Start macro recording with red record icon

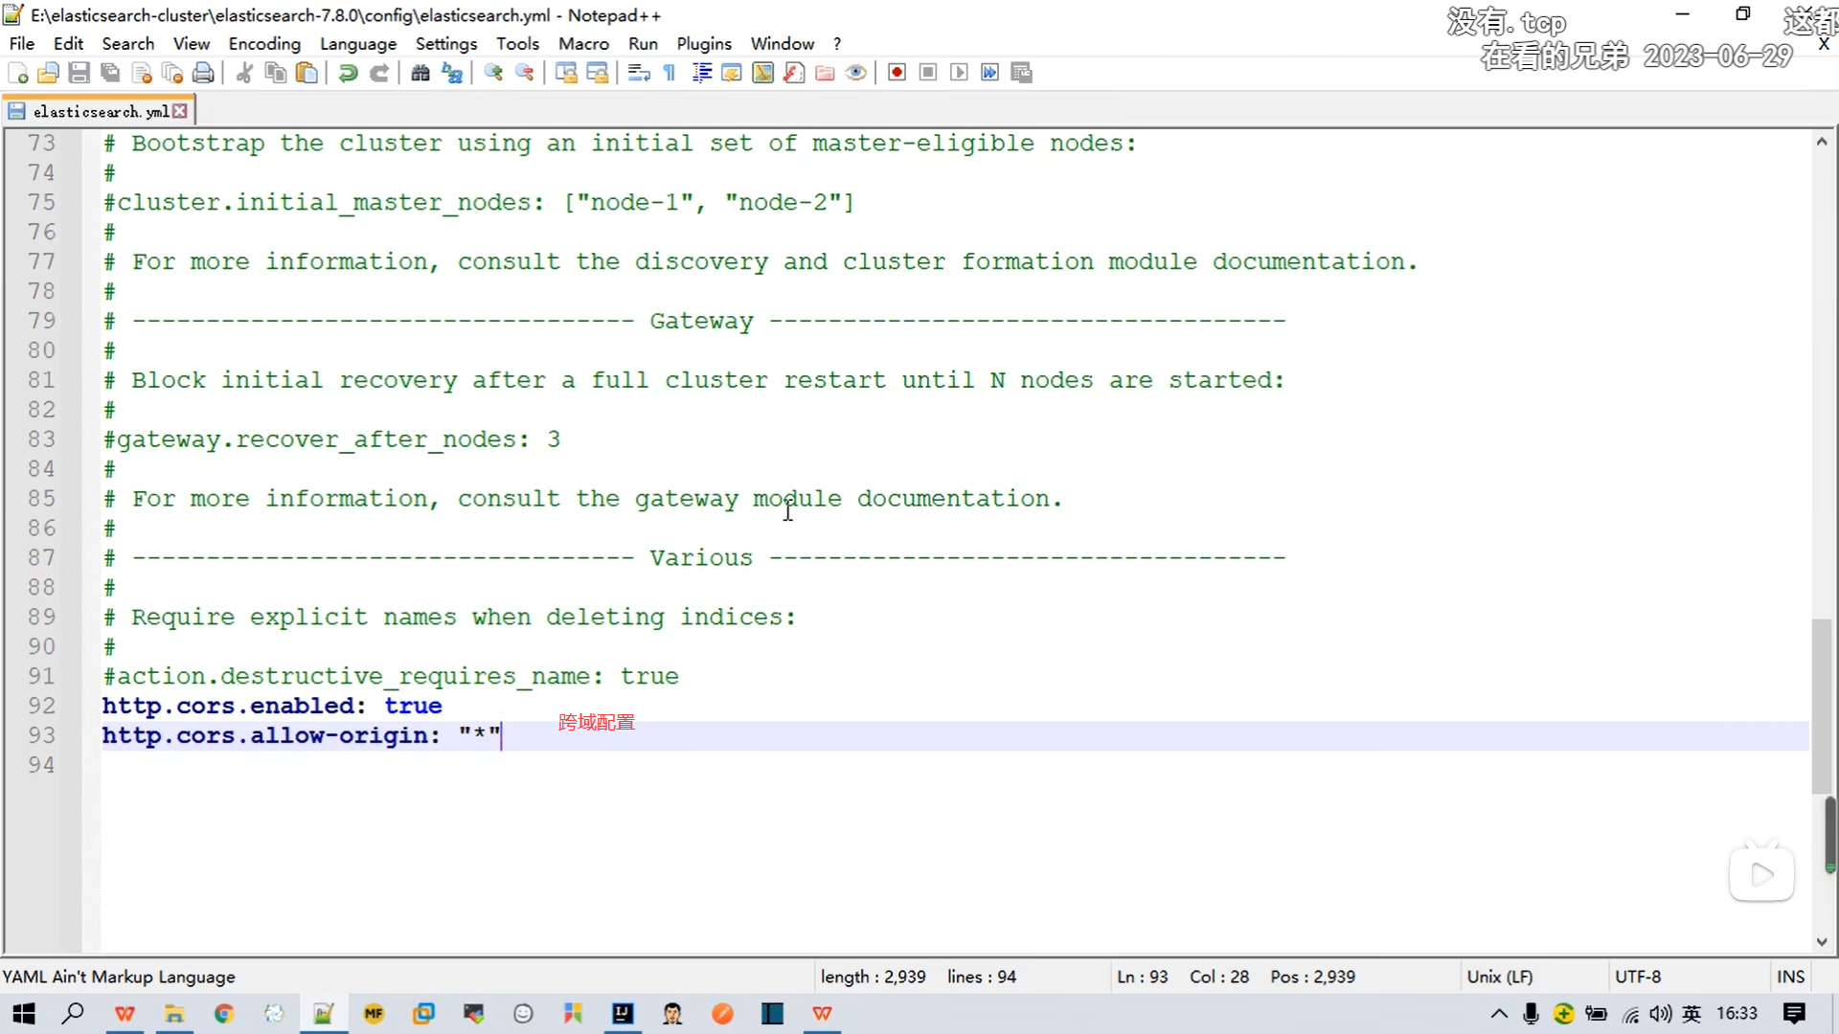click(897, 73)
